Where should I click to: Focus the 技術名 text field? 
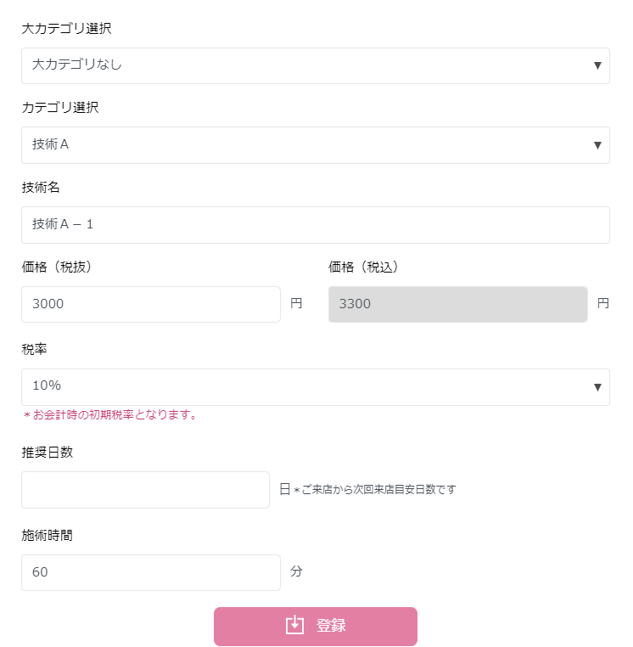[x=315, y=225]
